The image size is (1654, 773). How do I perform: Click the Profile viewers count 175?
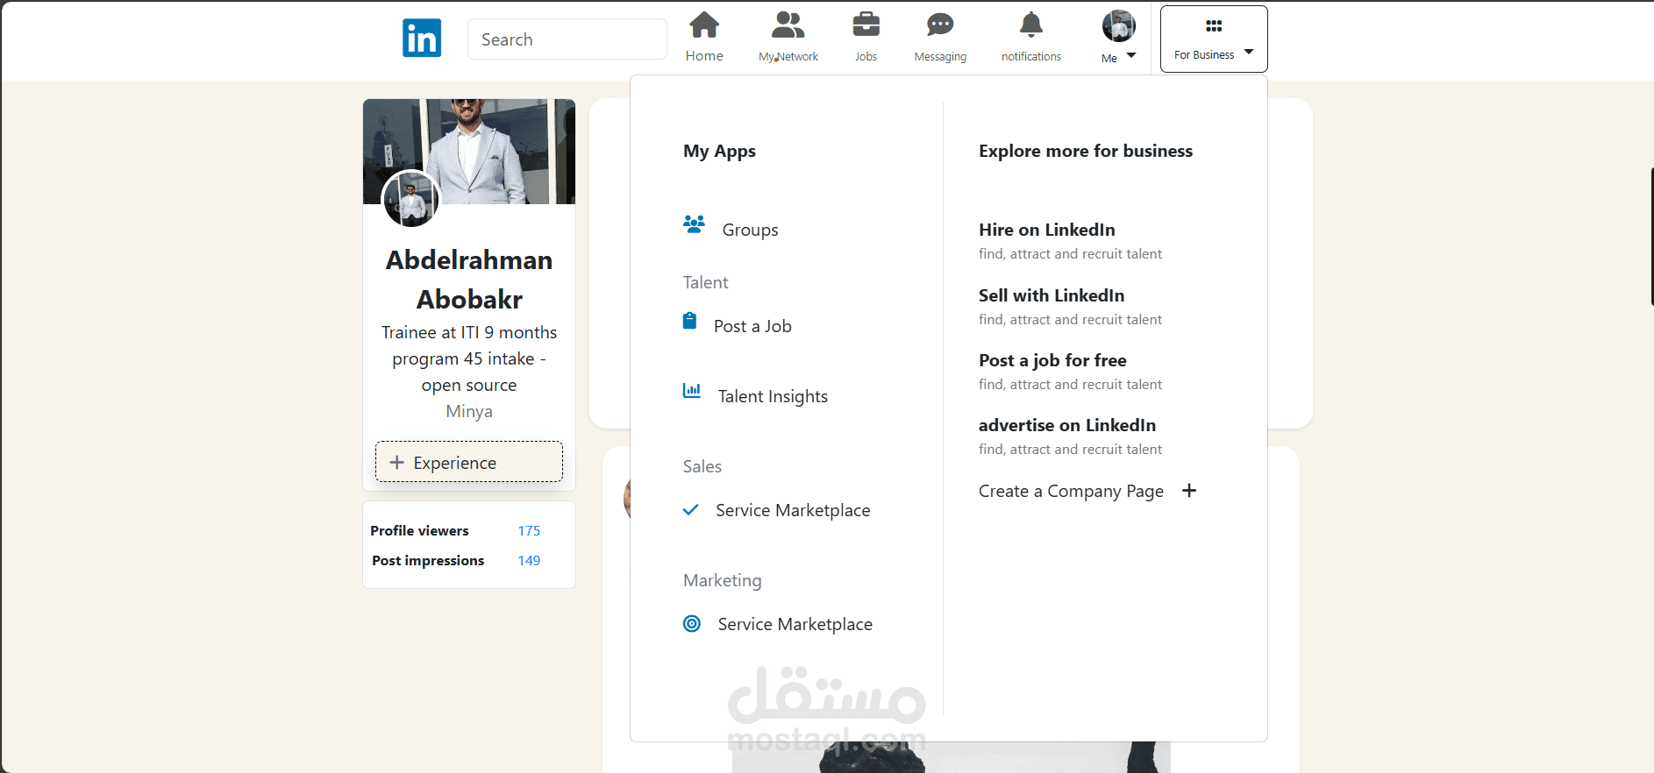pos(529,530)
